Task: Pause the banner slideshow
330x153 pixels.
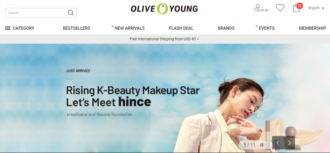Action: coord(262,145)
